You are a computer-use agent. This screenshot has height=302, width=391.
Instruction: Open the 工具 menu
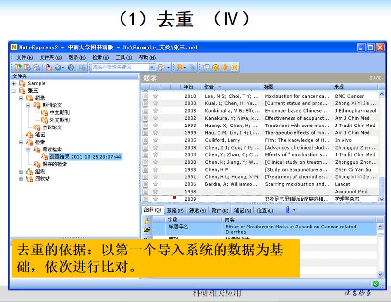click(x=123, y=58)
